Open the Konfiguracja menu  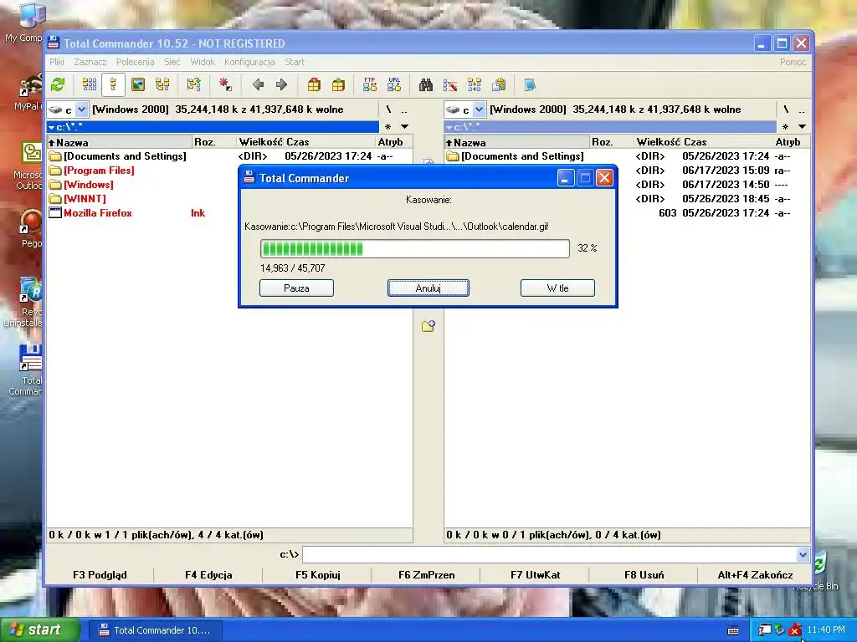coord(249,62)
